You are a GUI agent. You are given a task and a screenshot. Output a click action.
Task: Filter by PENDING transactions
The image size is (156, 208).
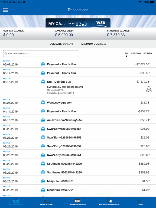136,53
